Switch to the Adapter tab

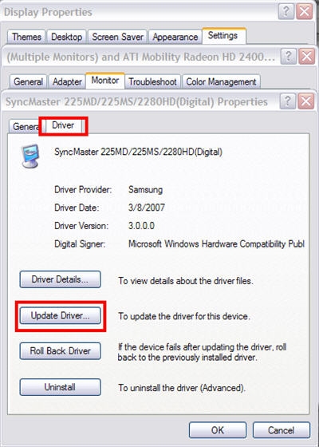tap(67, 81)
